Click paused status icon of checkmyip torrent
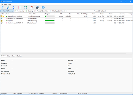133x95 pixels. 6,23
